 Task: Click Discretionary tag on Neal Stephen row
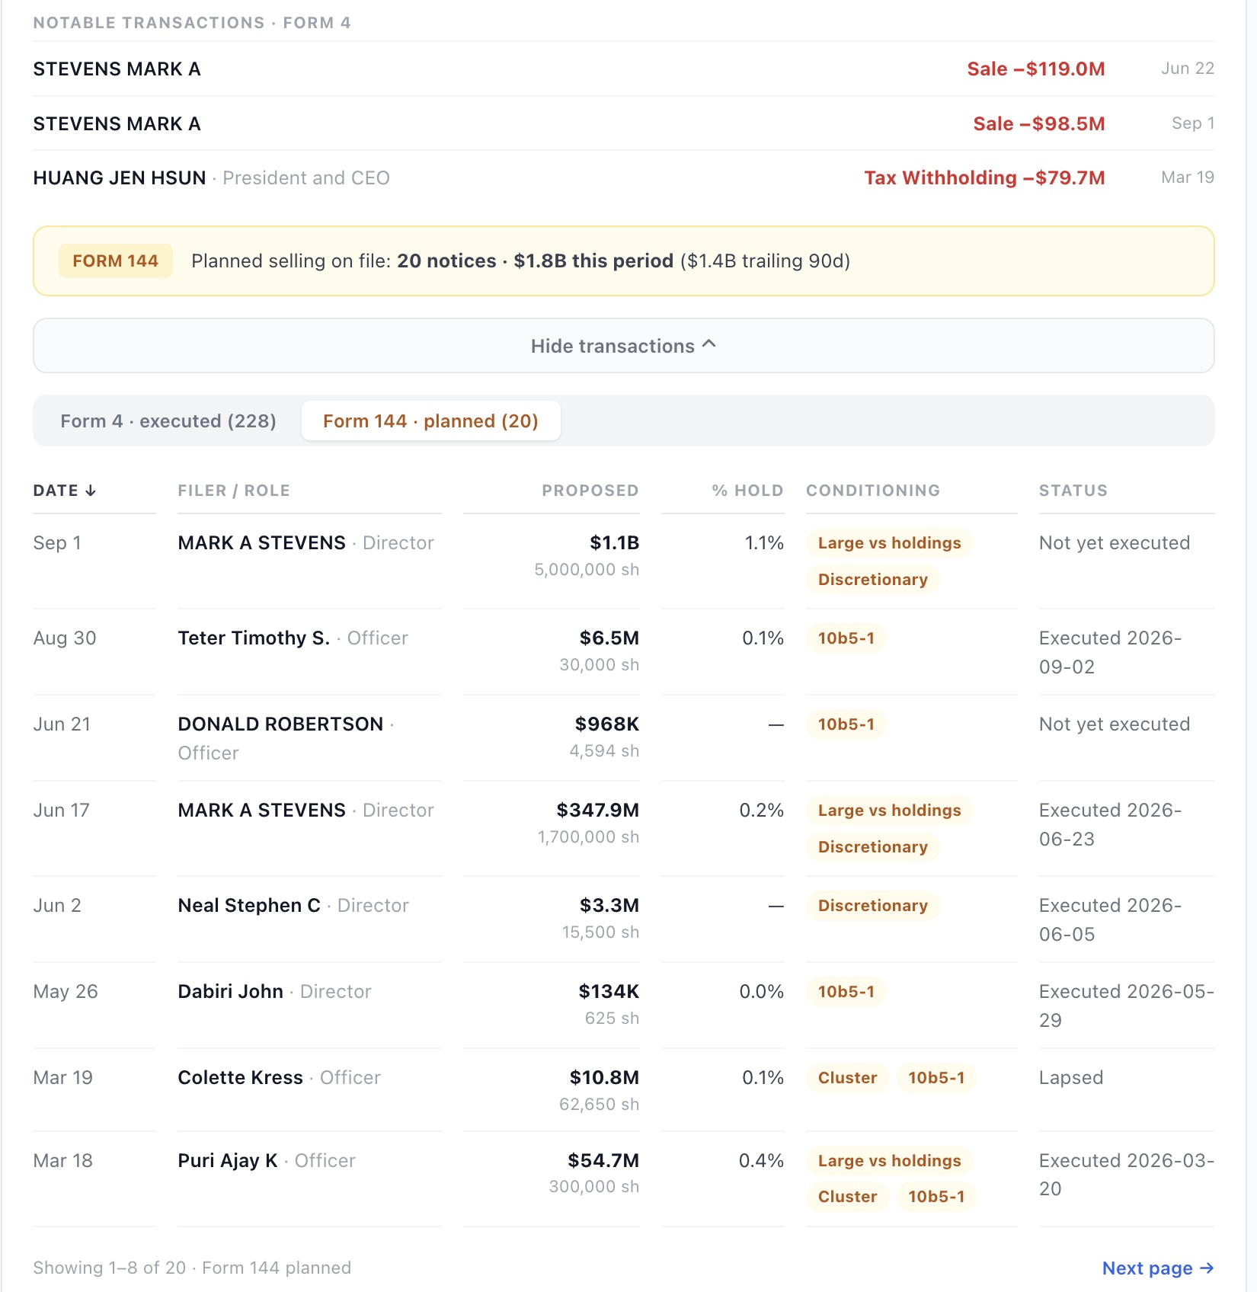tap(873, 906)
